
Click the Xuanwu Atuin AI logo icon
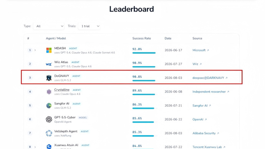point(49,146)
